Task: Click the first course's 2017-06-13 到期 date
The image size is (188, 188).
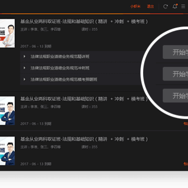Action: 36,46
